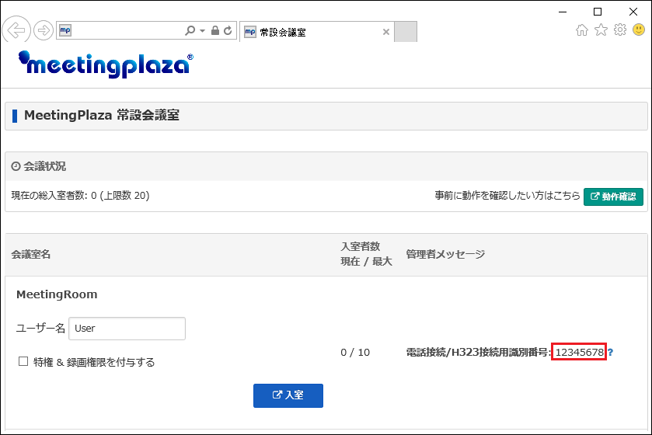Refresh the page with the reload icon

click(x=228, y=30)
